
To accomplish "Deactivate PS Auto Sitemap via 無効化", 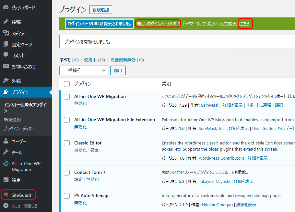I will [x=80, y=203].
